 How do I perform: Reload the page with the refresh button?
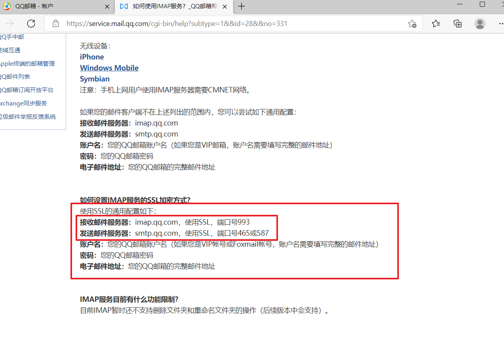(31, 24)
